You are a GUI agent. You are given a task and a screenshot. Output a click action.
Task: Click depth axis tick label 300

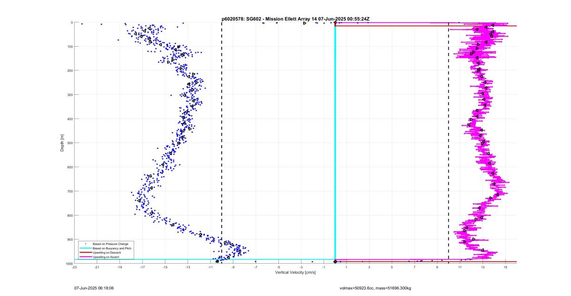coord(69,95)
